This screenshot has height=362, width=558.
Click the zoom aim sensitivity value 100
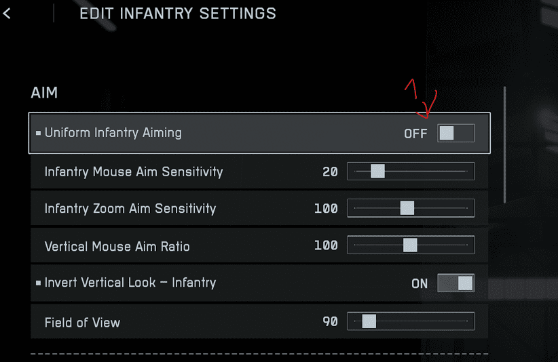pyautogui.click(x=326, y=209)
